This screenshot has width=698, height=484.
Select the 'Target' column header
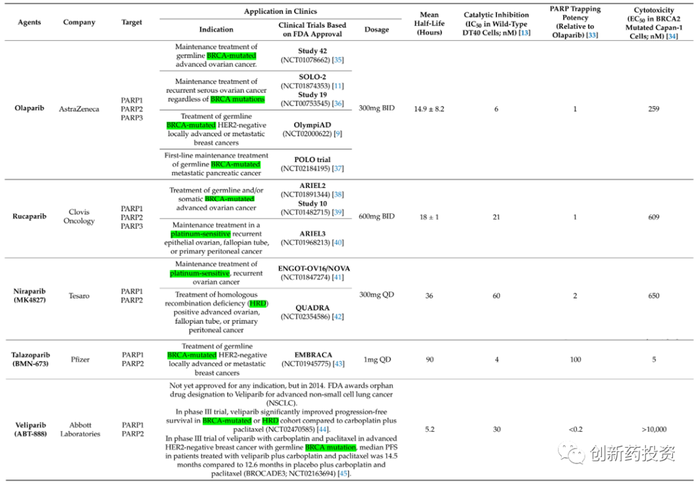point(132,22)
